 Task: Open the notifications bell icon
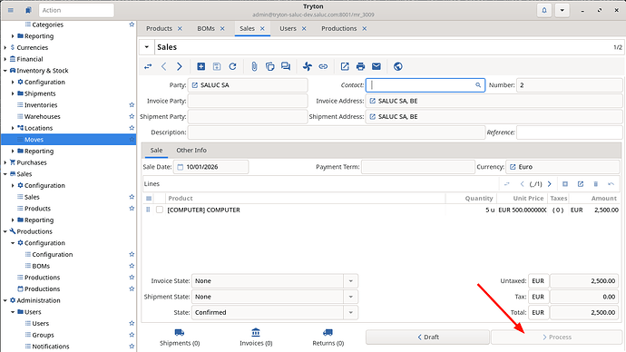(544, 10)
